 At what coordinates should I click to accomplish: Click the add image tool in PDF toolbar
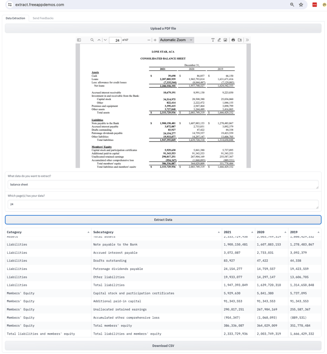[x=225, y=40]
